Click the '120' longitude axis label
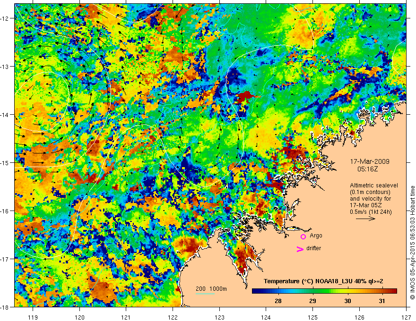The height and width of the screenshot is (321, 416). [x=79, y=317]
